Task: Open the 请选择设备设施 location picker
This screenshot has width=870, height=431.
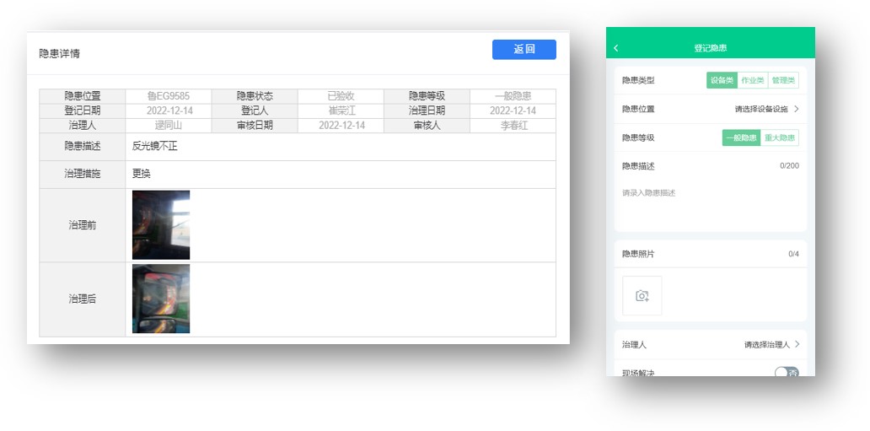Action: (766, 109)
